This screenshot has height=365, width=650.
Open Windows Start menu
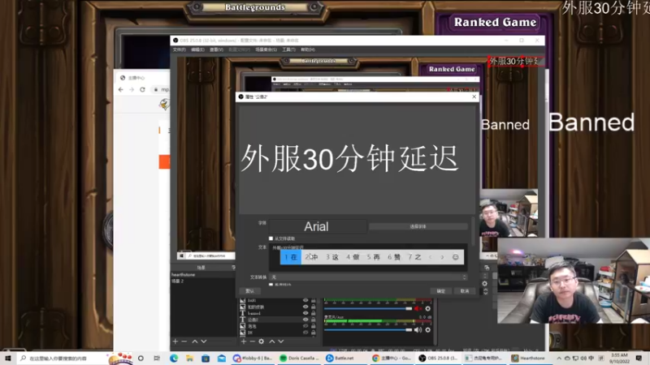coord(8,358)
